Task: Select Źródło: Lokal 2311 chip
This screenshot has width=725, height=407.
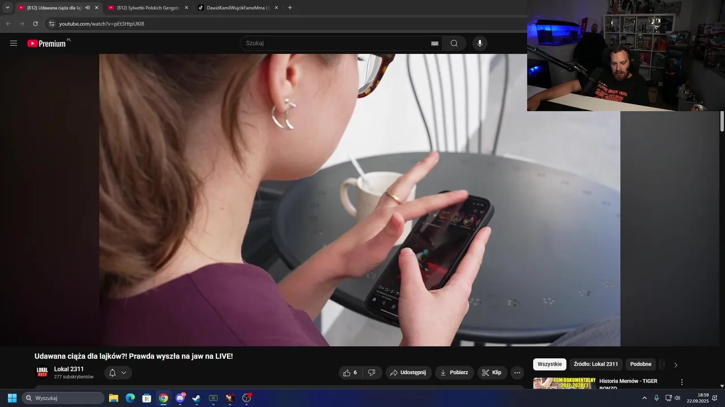Action: pyautogui.click(x=596, y=364)
